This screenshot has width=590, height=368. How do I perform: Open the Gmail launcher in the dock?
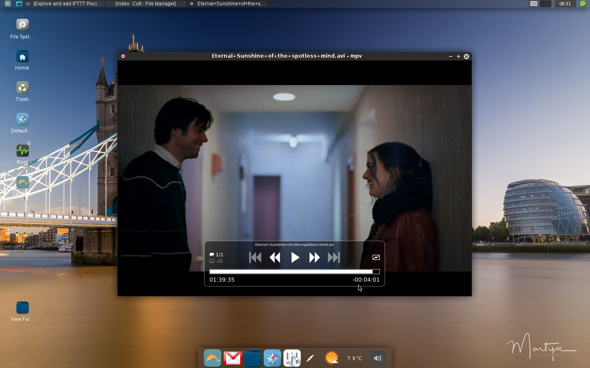point(232,358)
